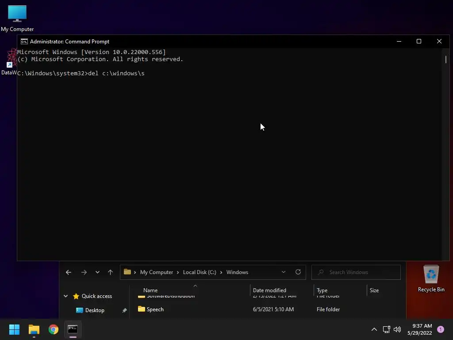This screenshot has width=453, height=340.
Task: Go forward in File Explorer
Action: [84, 272]
